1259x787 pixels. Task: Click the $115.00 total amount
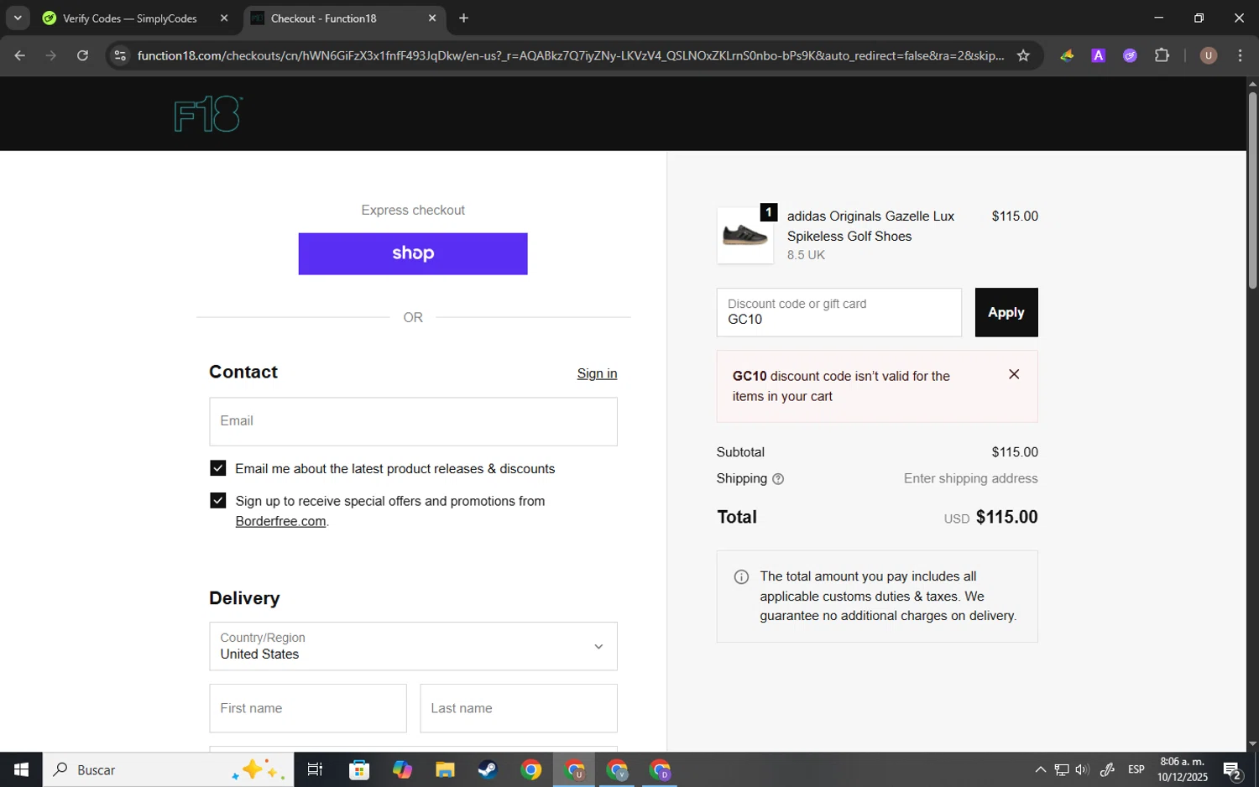[1006, 517]
